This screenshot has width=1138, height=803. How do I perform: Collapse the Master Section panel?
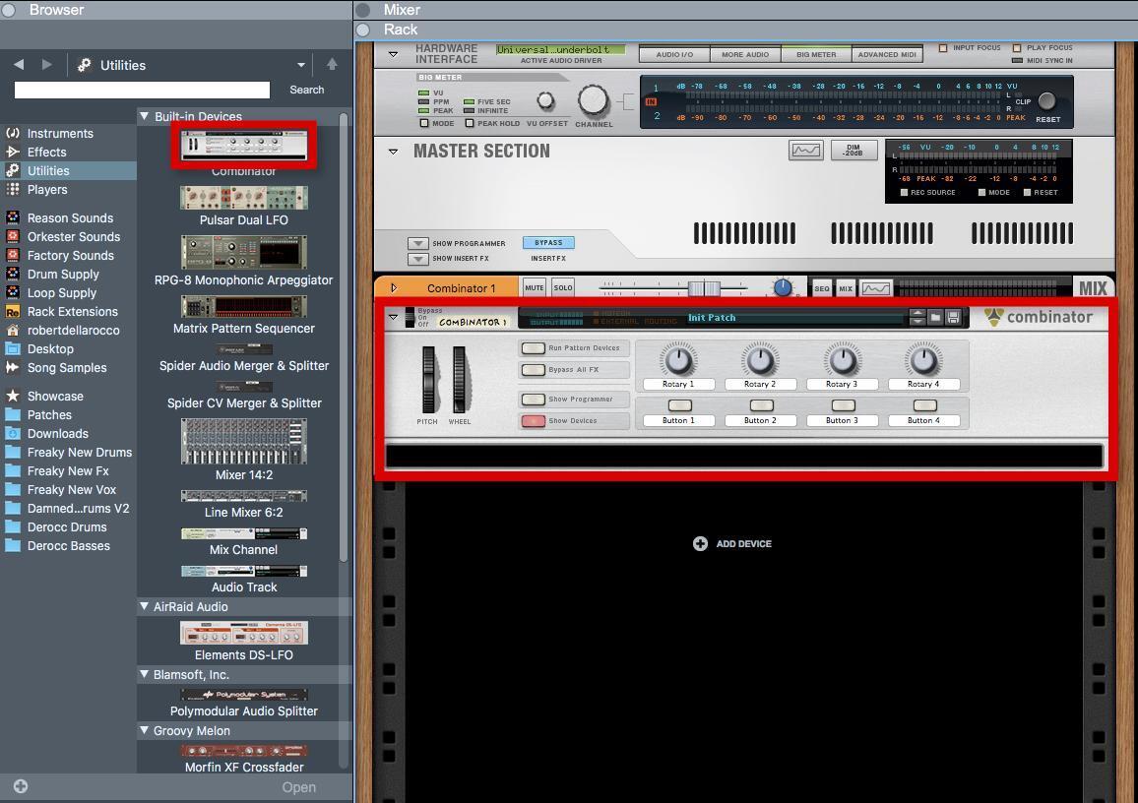[x=393, y=152]
